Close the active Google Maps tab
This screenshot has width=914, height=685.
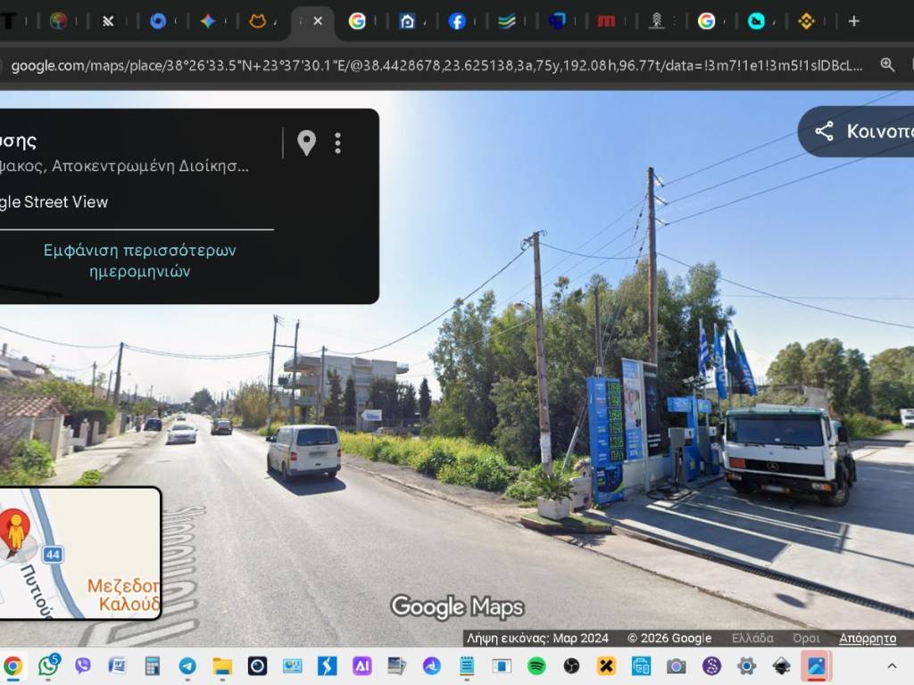pyautogui.click(x=317, y=21)
